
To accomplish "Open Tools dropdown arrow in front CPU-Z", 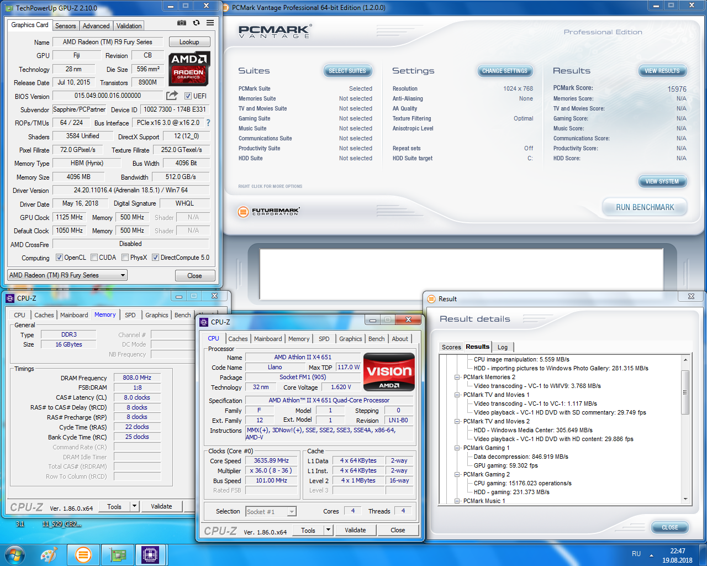I will (328, 530).
